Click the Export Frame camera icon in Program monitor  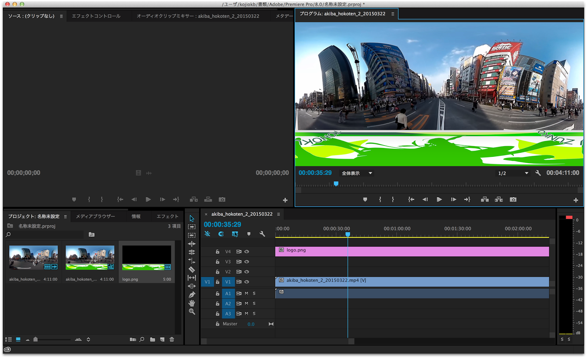[x=513, y=200]
